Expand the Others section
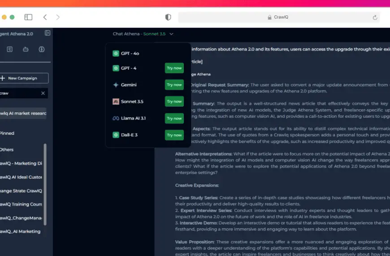The height and width of the screenshot is (256, 390). click(x=7, y=150)
